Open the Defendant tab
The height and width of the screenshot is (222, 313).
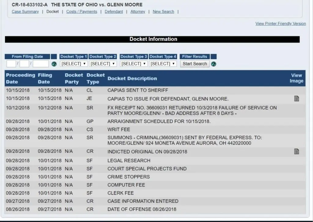point(114,12)
